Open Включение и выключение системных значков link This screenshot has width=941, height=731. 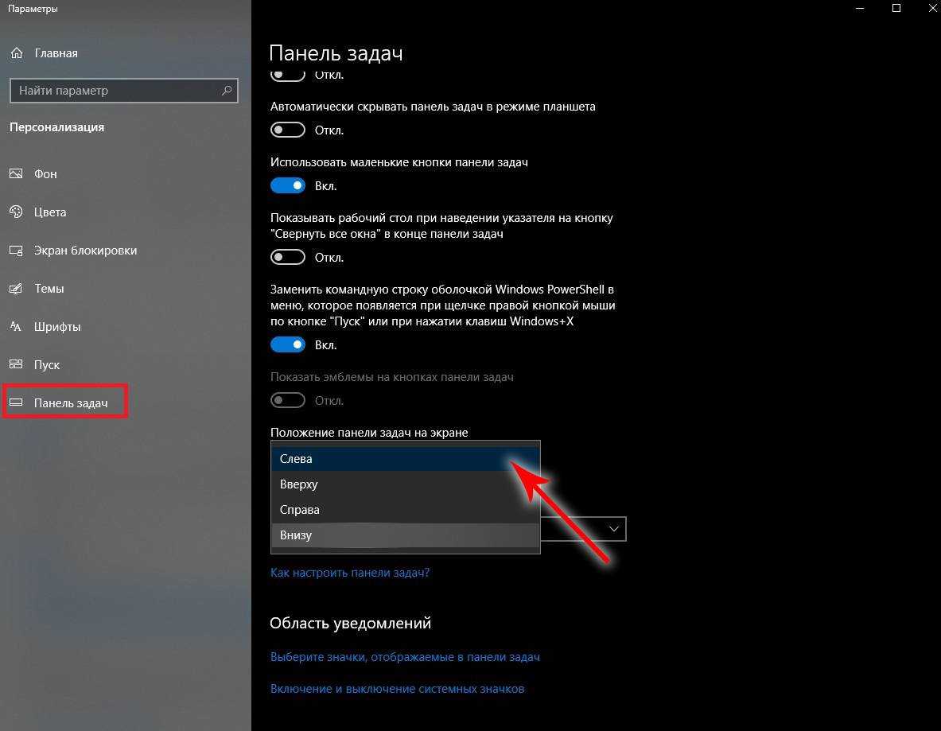tap(397, 689)
